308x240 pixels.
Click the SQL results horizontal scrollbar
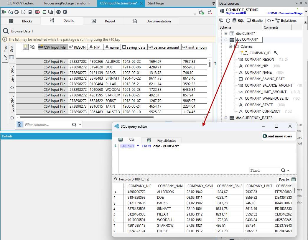[x=198, y=235]
